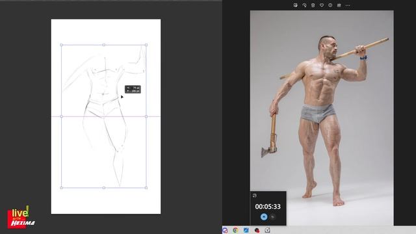
Task: Click the top-center transform handle on the sketch
Action: (104, 45)
